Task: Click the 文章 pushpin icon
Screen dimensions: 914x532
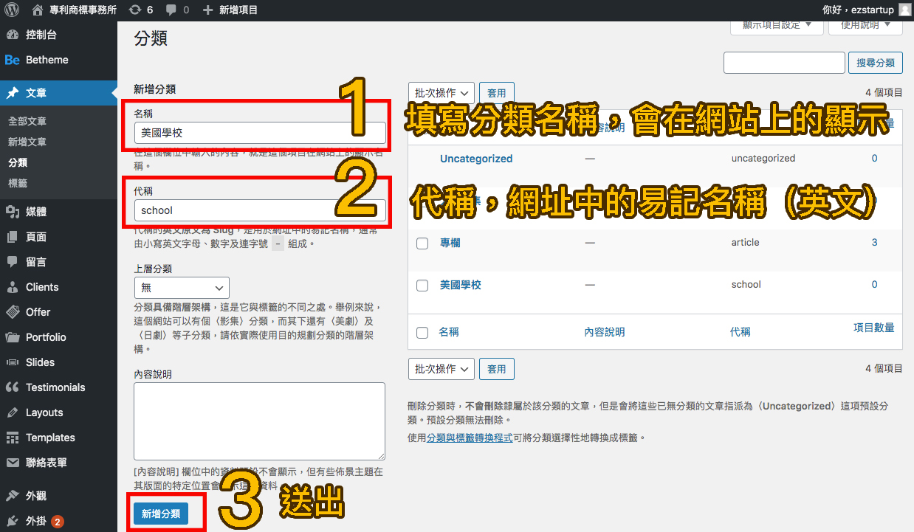Action: pos(13,93)
